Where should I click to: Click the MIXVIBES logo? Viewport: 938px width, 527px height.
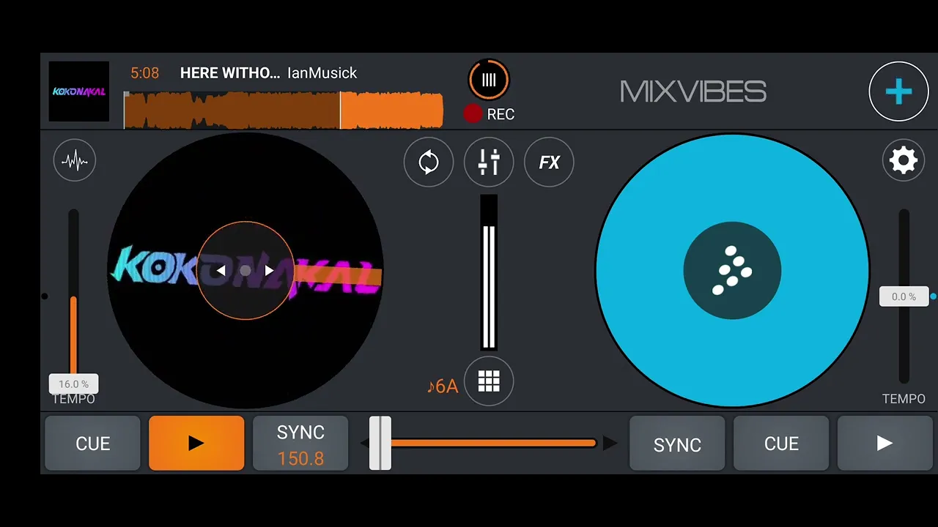tap(693, 91)
